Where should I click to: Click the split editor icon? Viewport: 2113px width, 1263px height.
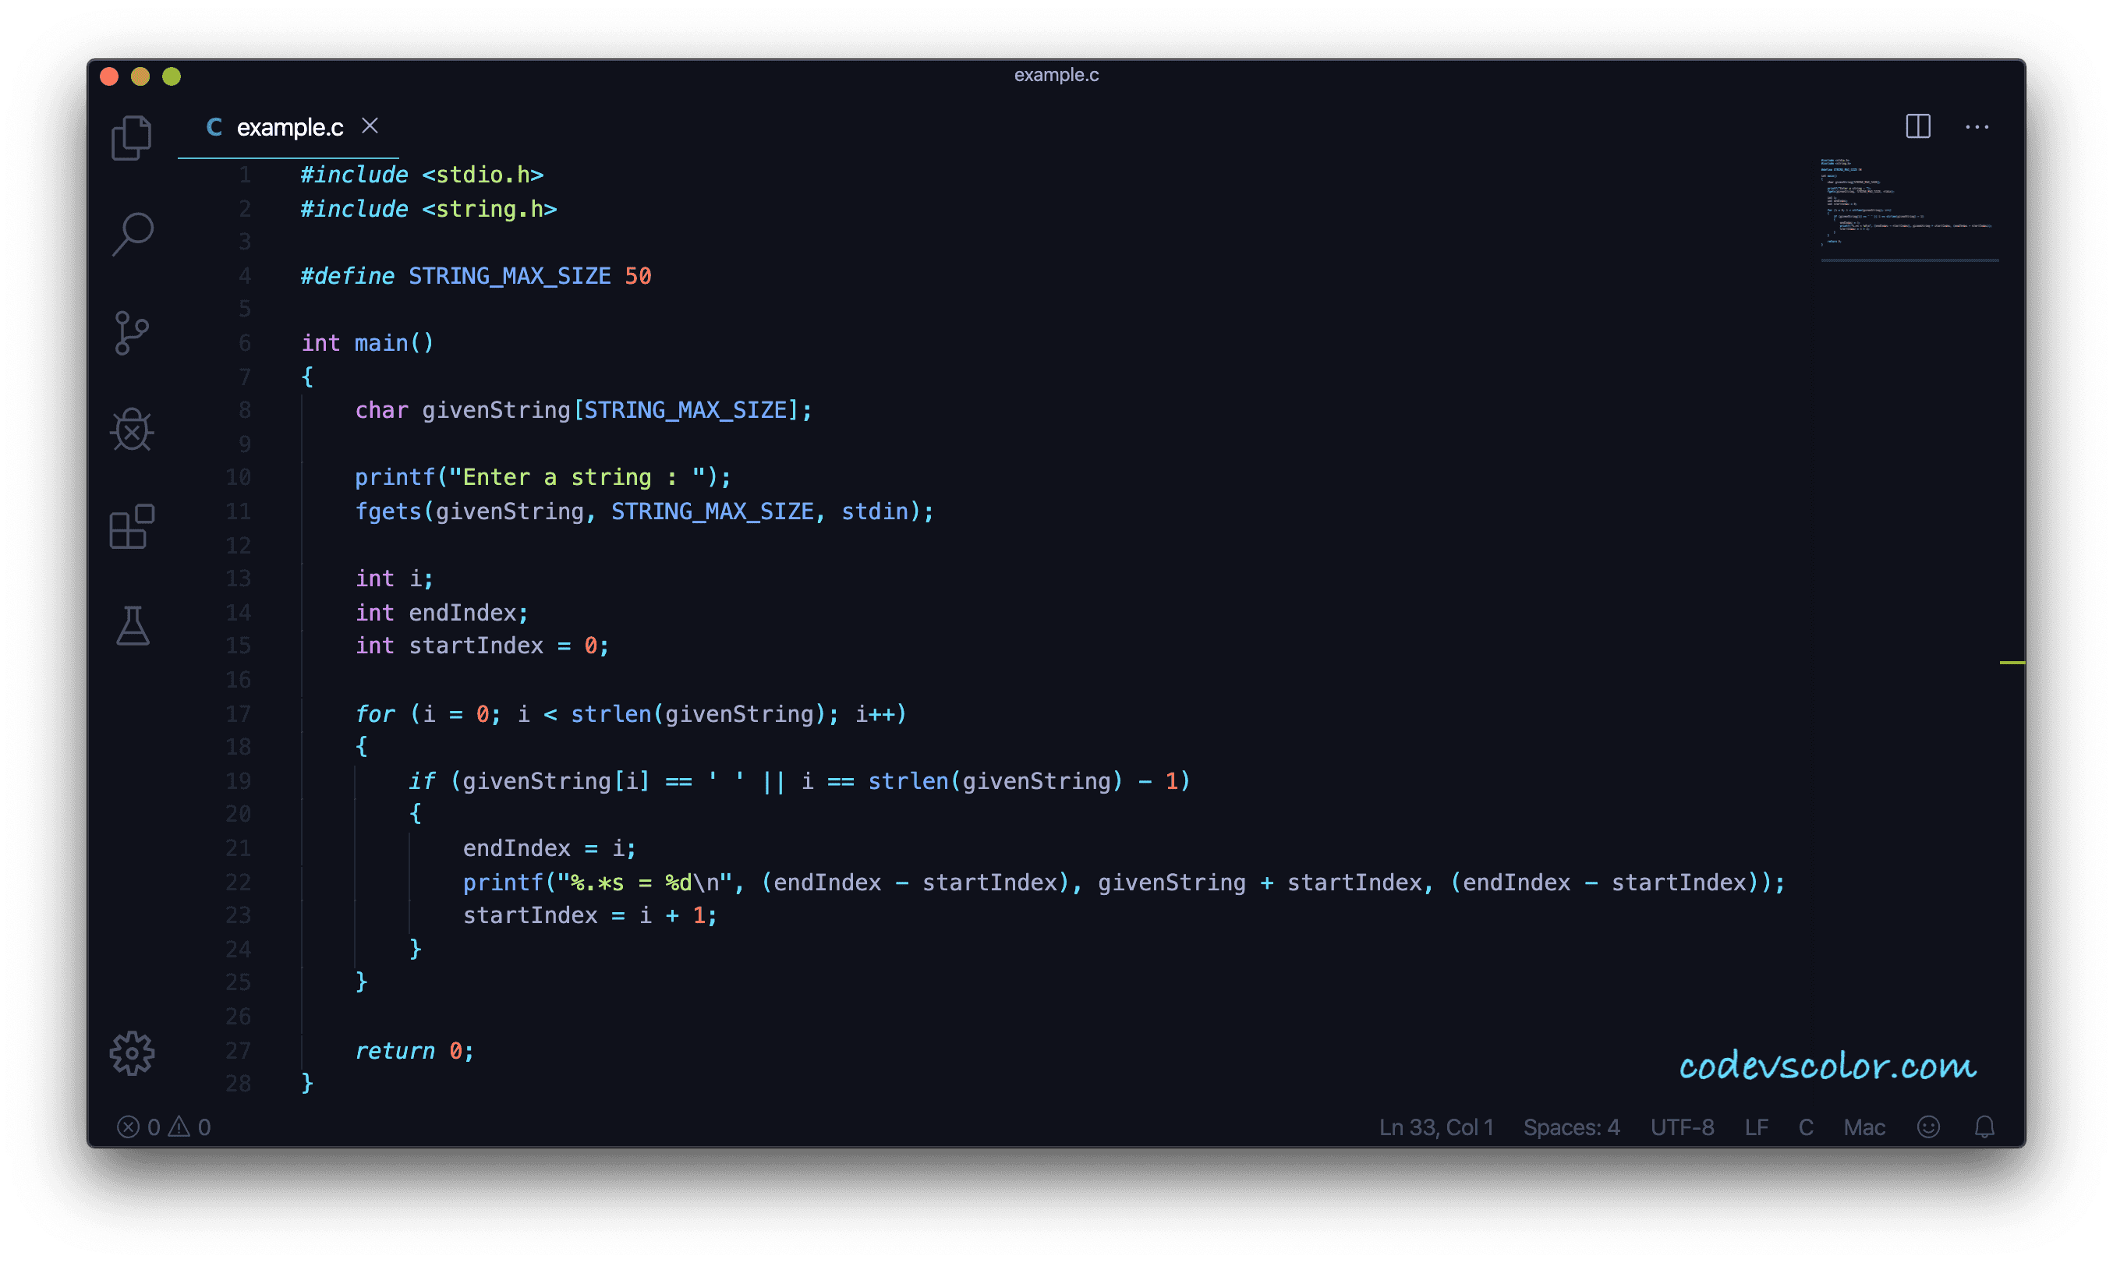coord(1917,127)
